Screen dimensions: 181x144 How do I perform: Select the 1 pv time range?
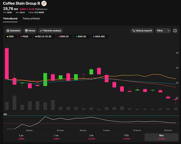[x=21, y=137]
